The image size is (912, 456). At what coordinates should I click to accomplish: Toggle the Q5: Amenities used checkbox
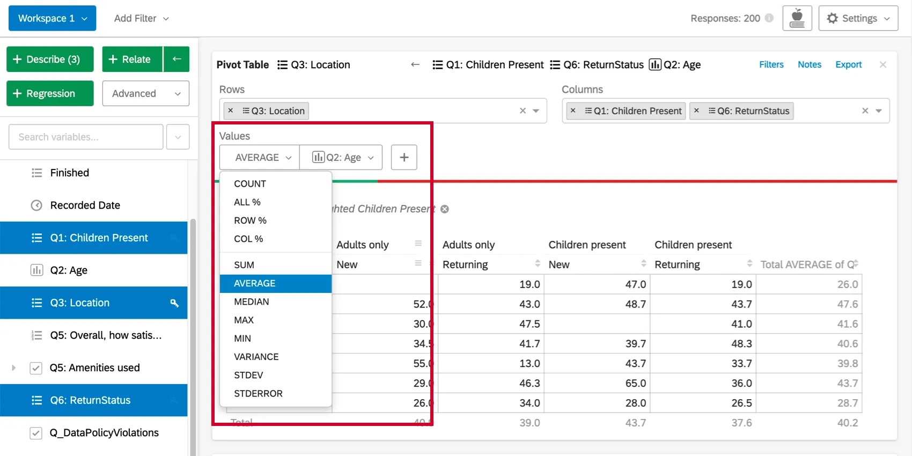[36, 368]
